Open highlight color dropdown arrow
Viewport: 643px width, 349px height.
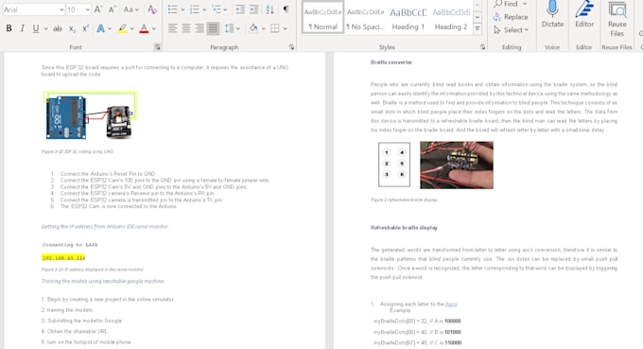(x=132, y=28)
